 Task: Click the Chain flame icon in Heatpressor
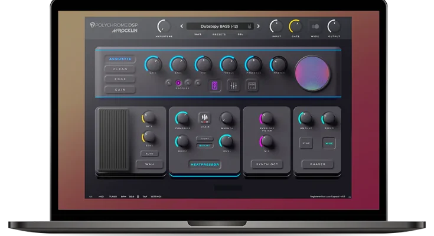point(204,117)
